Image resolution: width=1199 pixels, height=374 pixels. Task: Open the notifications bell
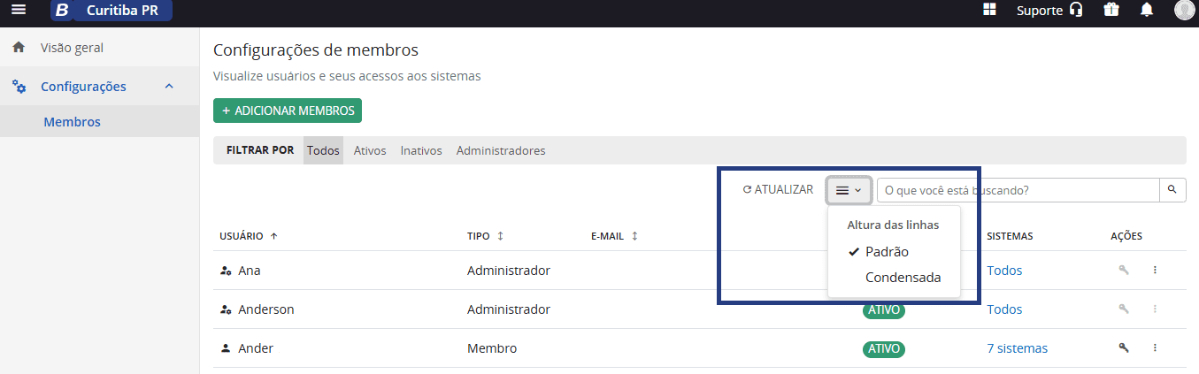click(x=1147, y=11)
